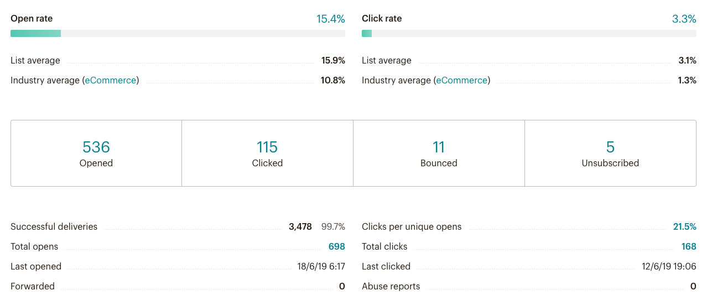Click the Forwarded count value
This screenshot has width=707, height=301.
tap(342, 286)
